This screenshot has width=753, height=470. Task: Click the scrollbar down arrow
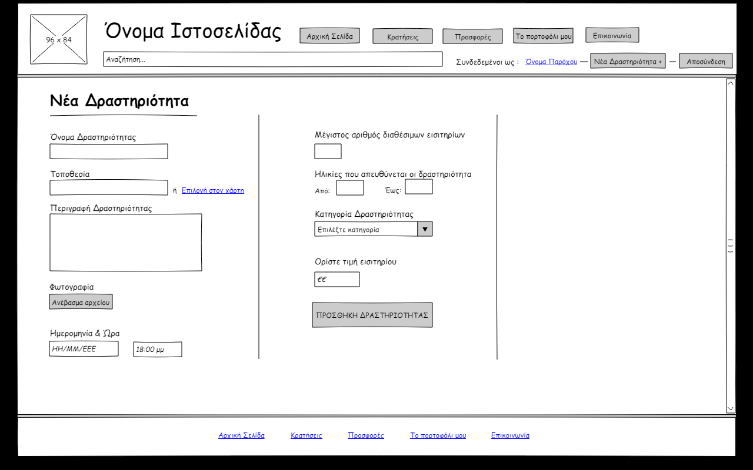(731, 408)
